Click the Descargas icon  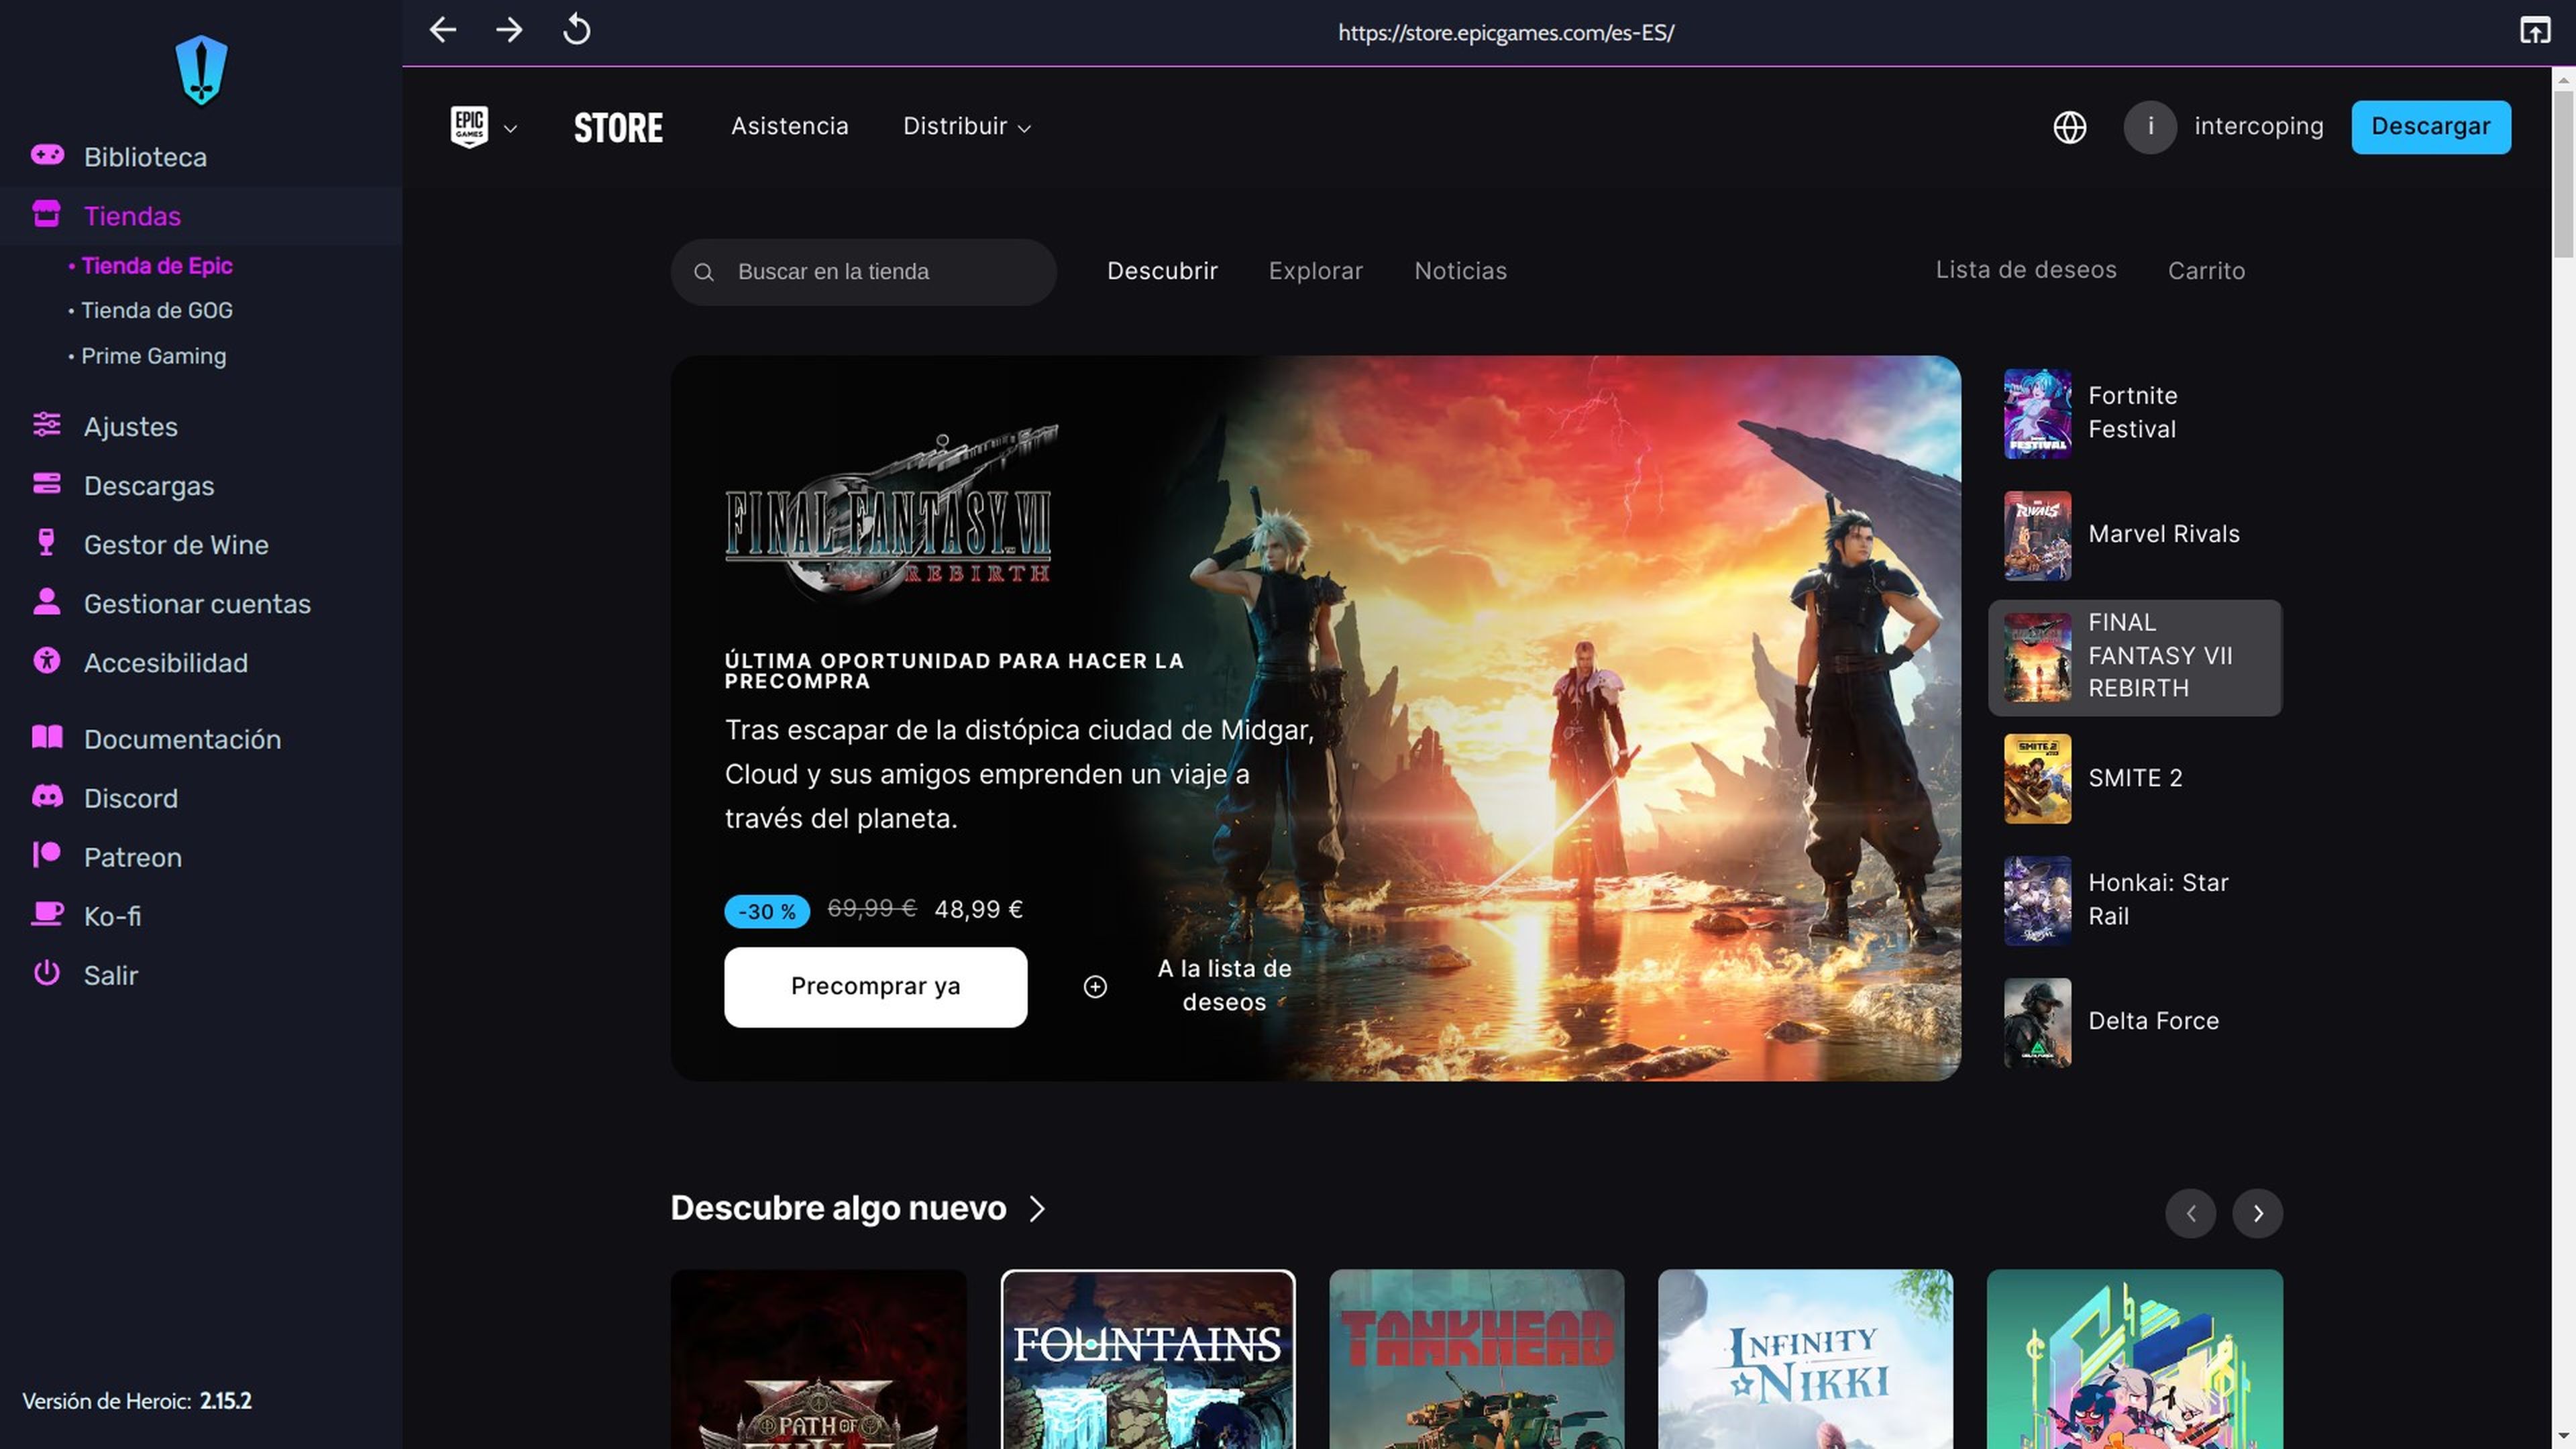(x=47, y=484)
